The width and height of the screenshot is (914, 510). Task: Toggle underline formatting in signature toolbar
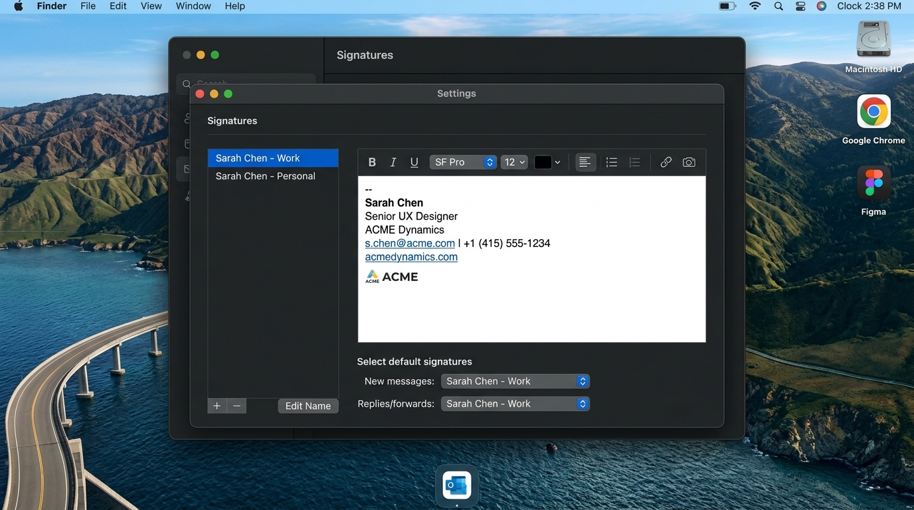point(414,162)
